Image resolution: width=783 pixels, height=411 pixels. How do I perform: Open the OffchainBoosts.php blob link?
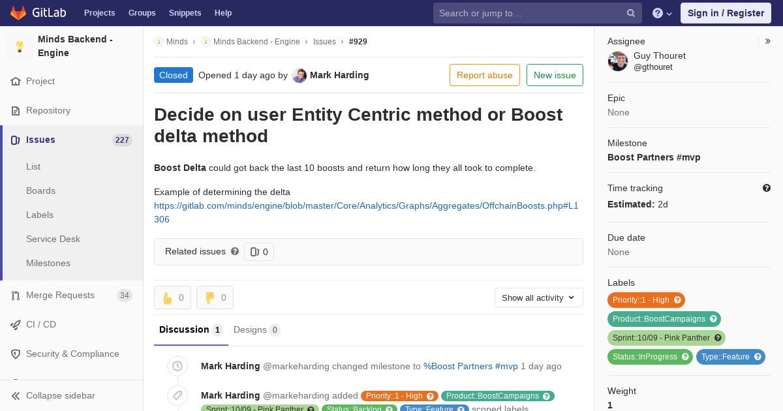[x=366, y=213]
